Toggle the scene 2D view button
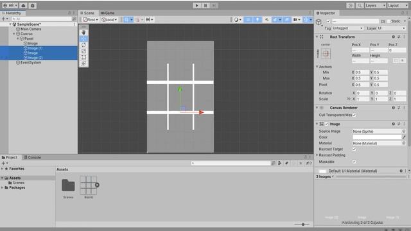This screenshot has width=411, height=231. pyautogui.click(x=248, y=20)
